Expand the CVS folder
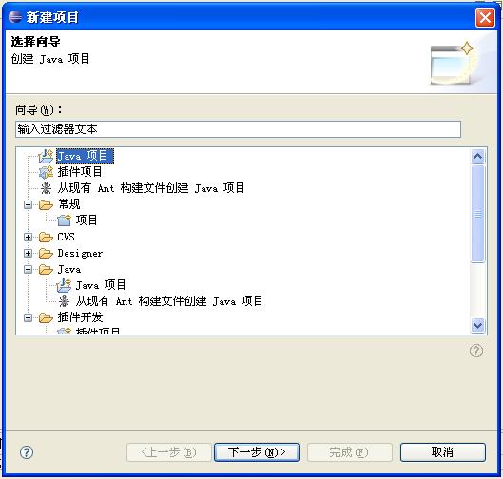Screen dimensions: 503x479 (28, 238)
